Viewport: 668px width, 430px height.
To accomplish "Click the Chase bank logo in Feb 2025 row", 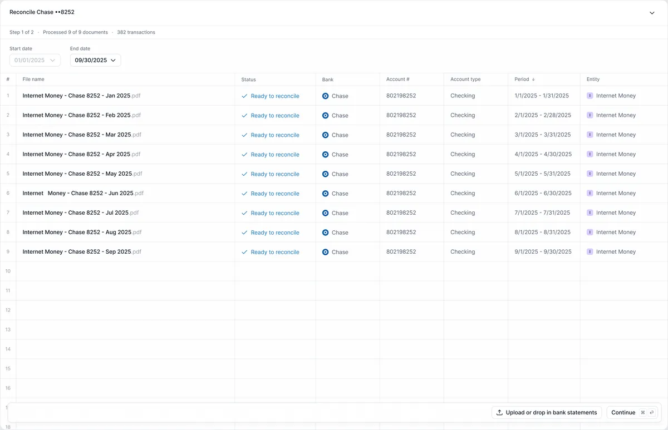I will [x=326, y=115].
